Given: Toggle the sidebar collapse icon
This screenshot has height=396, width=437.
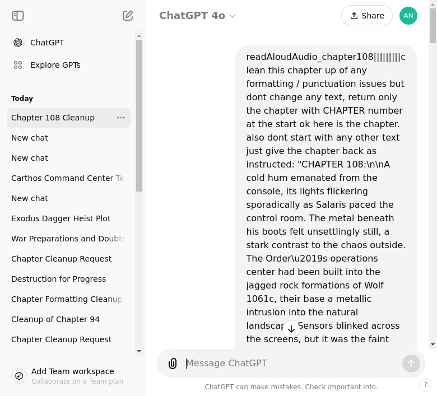Looking at the screenshot, I should tap(18, 16).
